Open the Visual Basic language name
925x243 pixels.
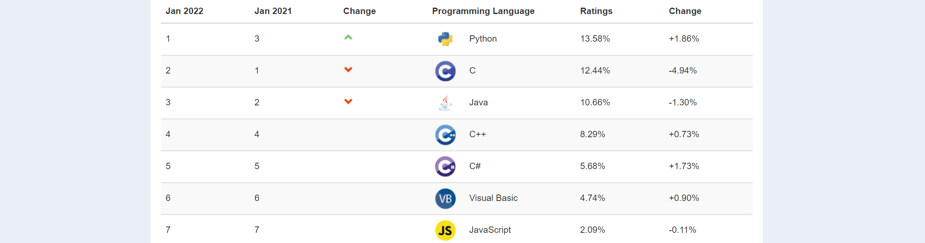pos(493,198)
